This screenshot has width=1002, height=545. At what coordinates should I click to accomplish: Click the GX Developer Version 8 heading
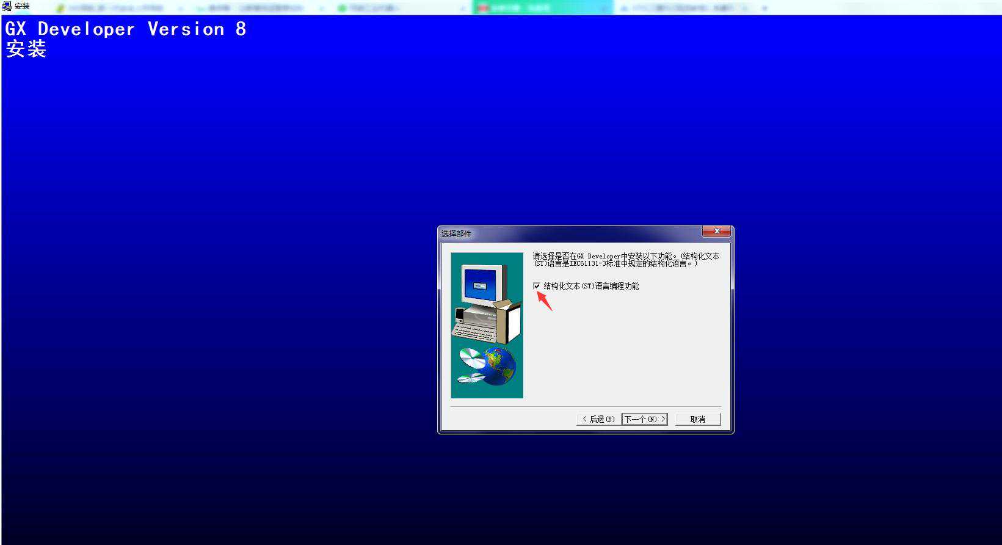tap(125, 29)
